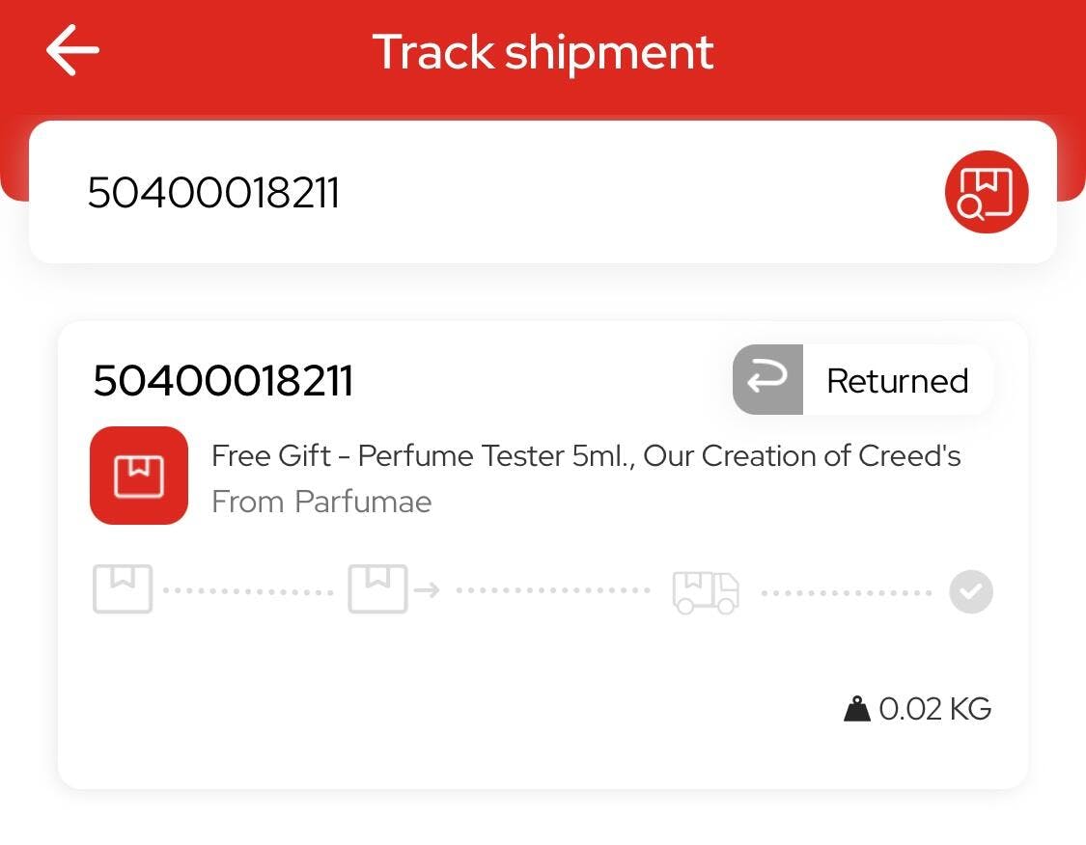Click the Free Gift Perfume Tester description
The width and height of the screenshot is (1086, 845).
point(586,455)
